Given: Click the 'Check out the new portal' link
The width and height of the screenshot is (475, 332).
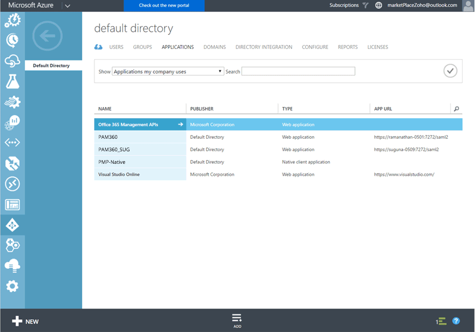Looking at the screenshot, I should click(x=164, y=5).
